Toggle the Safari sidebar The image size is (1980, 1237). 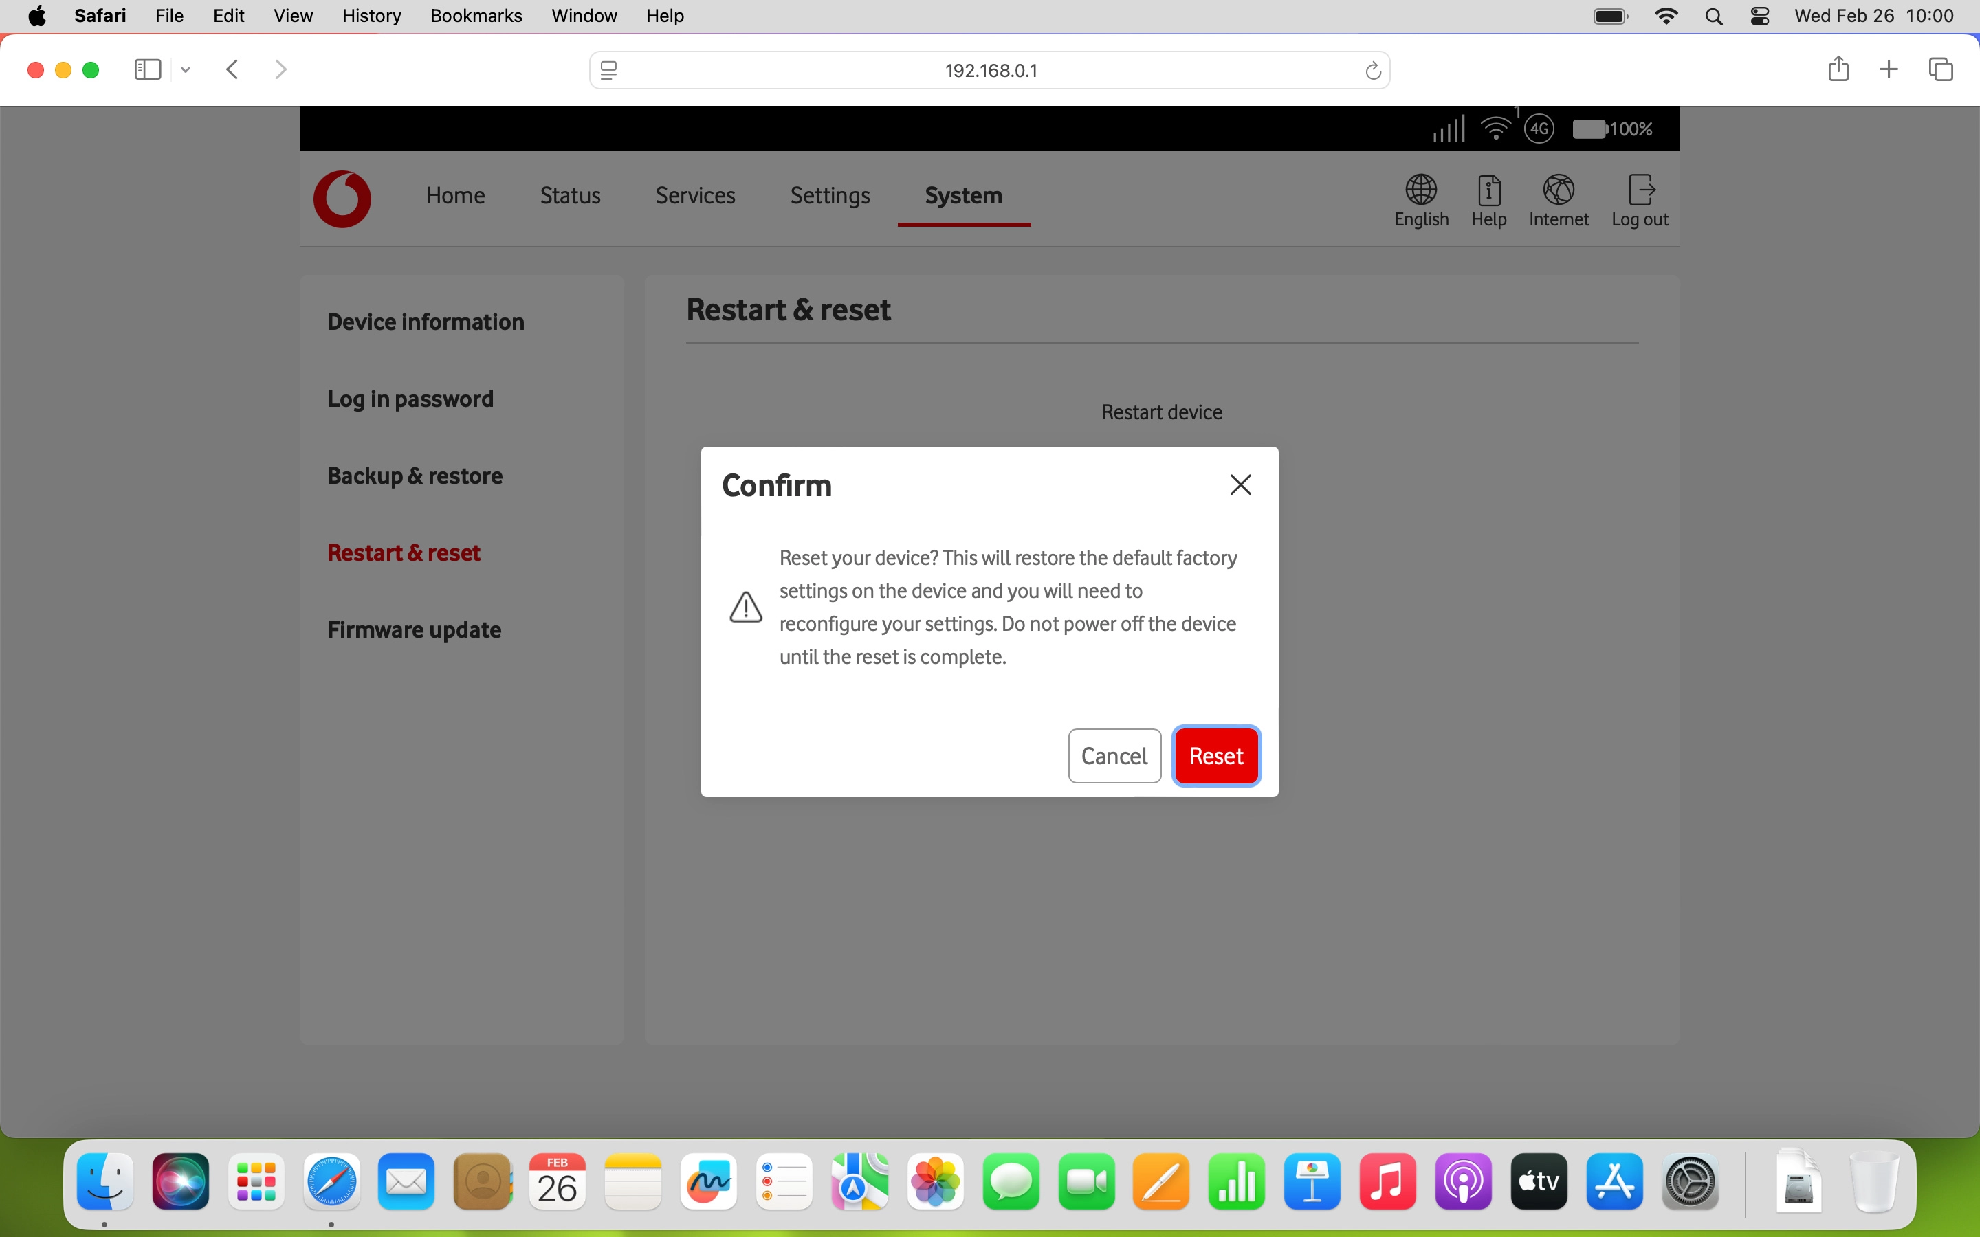click(x=147, y=69)
